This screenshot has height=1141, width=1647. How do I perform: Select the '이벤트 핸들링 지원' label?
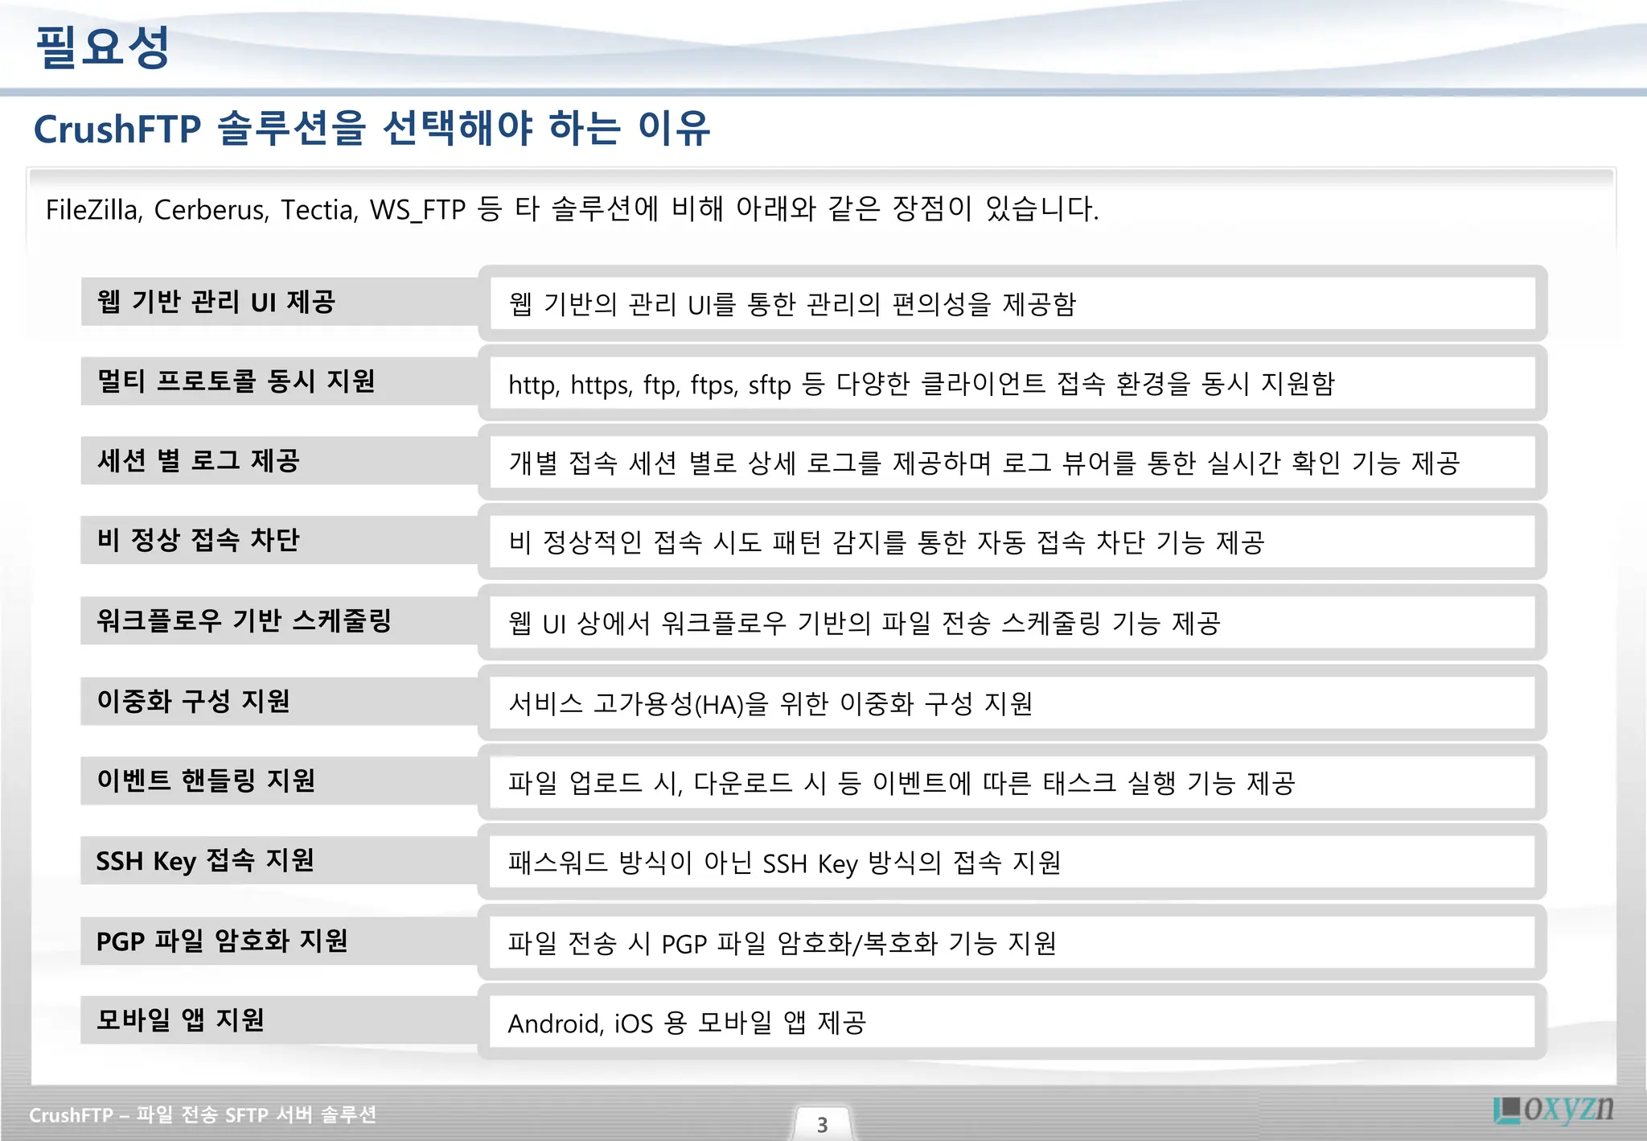pyautogui.click(x=206, y=780)
